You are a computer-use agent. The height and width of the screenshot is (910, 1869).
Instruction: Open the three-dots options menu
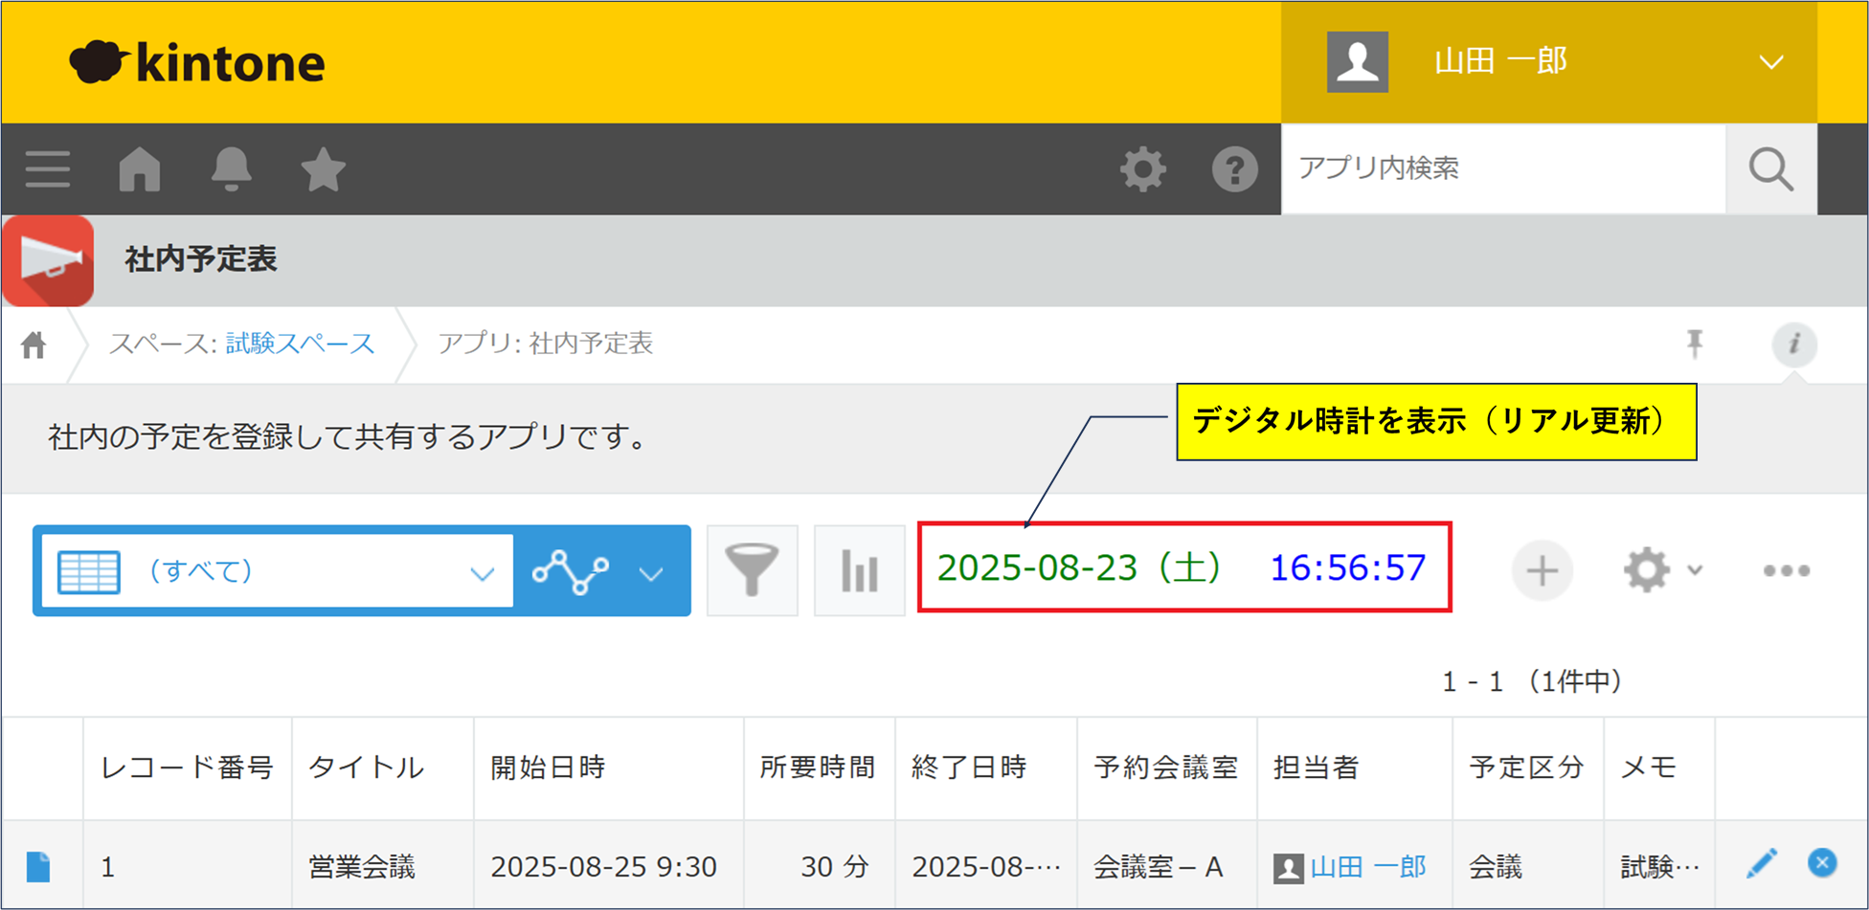[1786, 570]
